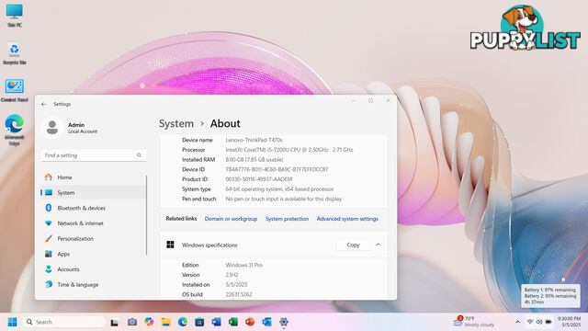Click the device name Lenovo-ThinkPad-T470s
The image size is (588, 331).
(254, 140)
